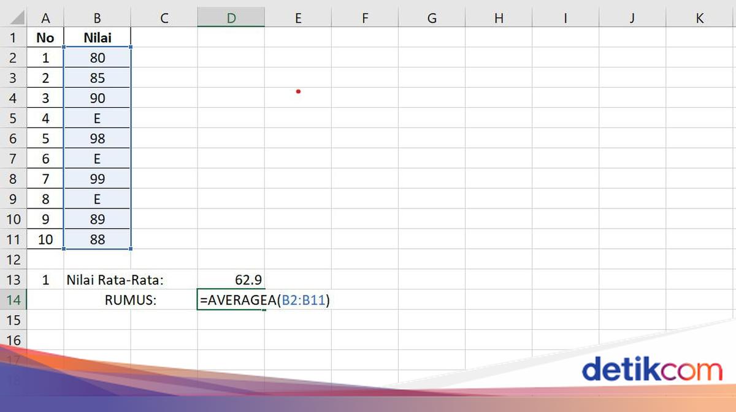Select the cell containing value 80
The height and width of the screenshot is (412, 736).
pos(97,57)
